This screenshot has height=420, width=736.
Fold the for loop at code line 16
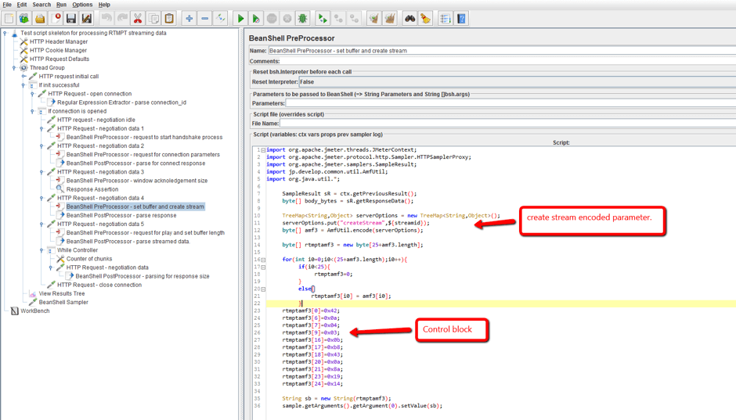click(263, 260)
